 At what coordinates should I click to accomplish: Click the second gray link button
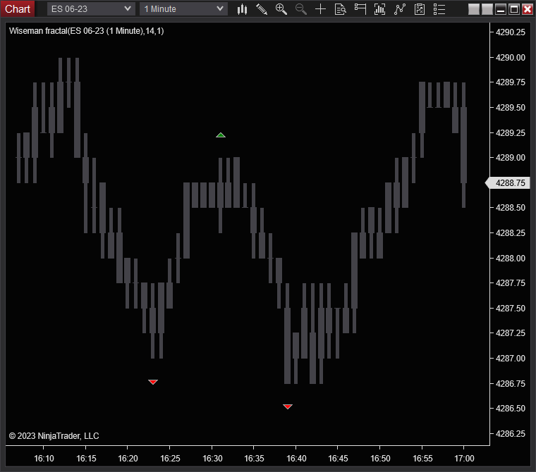(487, 9)
